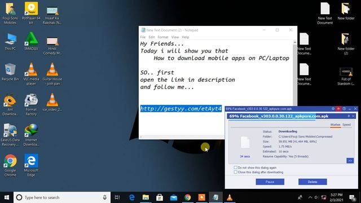Viewport: 361px width, 203px height.
Task: Open File Explorer from the taskbar
Action: pos(146,197)
